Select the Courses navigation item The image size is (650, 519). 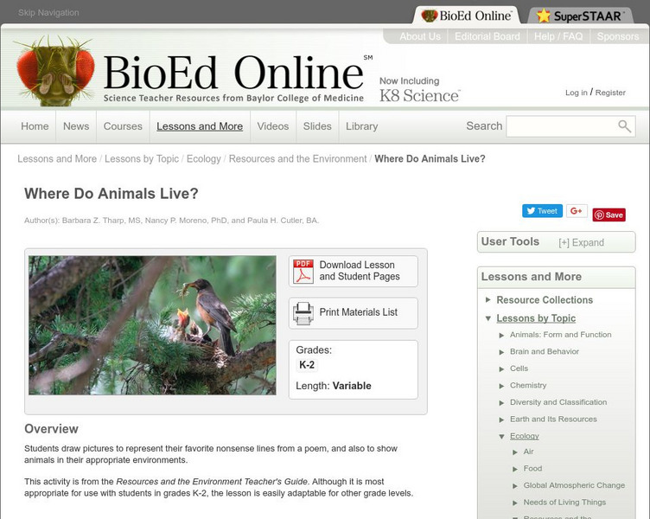pyautogui.click(x=123, y=126)
